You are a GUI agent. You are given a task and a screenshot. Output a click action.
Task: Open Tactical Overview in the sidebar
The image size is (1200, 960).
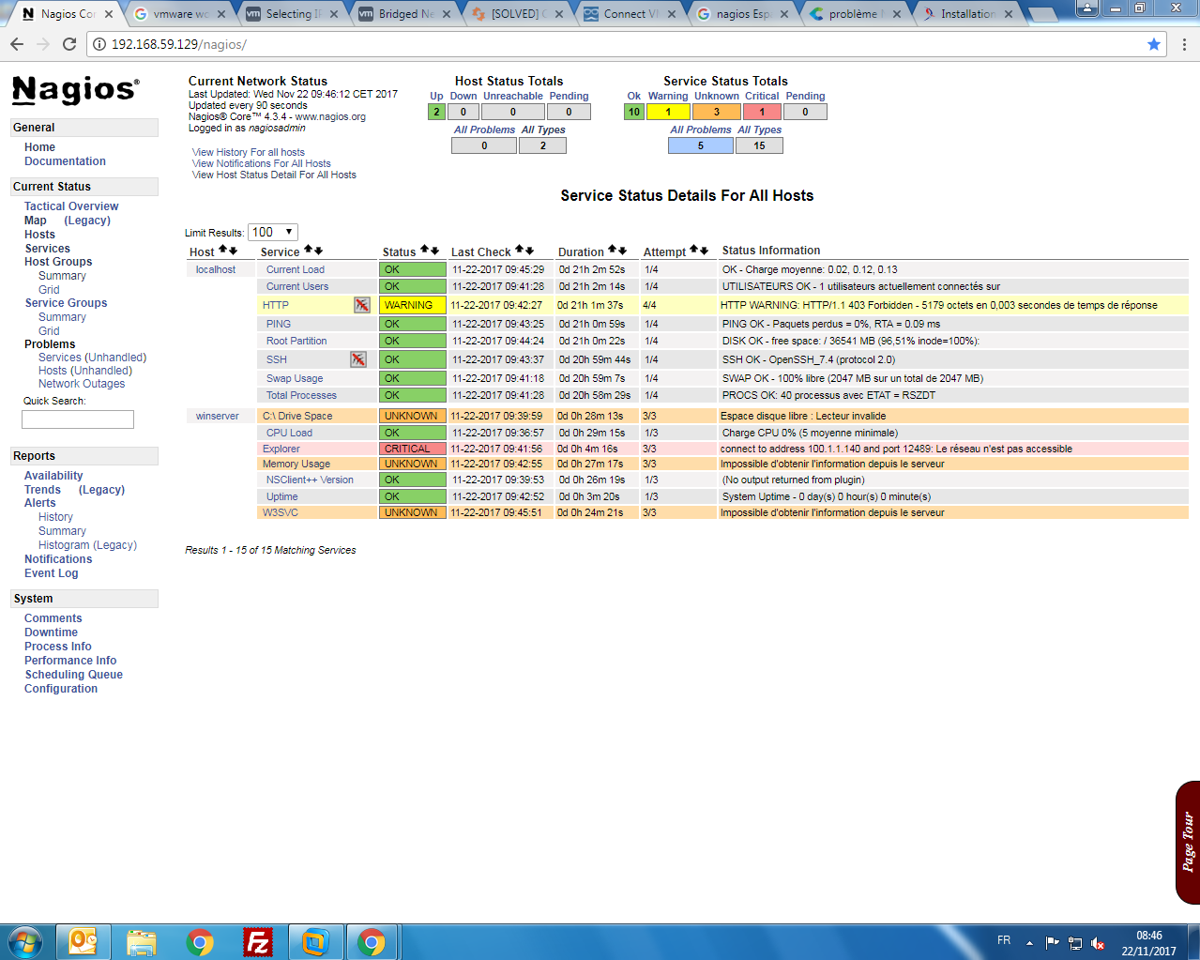pyautogui.click(x=71, y=206)
